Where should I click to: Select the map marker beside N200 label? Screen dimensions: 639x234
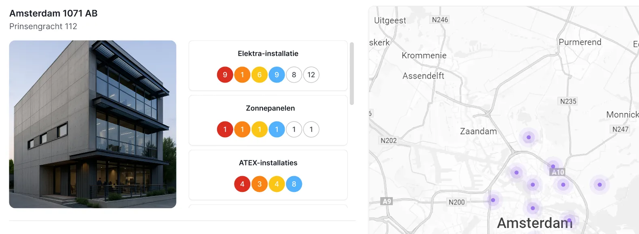(493, 200)
